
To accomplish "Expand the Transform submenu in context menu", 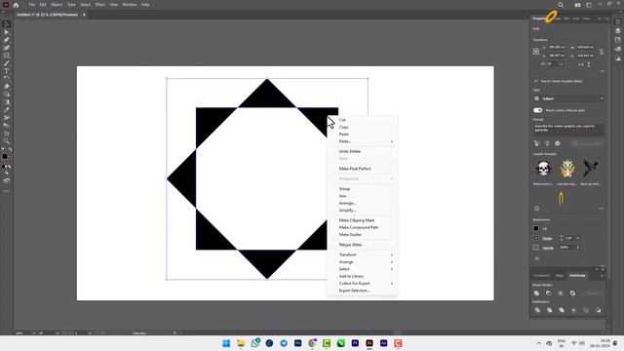I will (x=392, y=254).
